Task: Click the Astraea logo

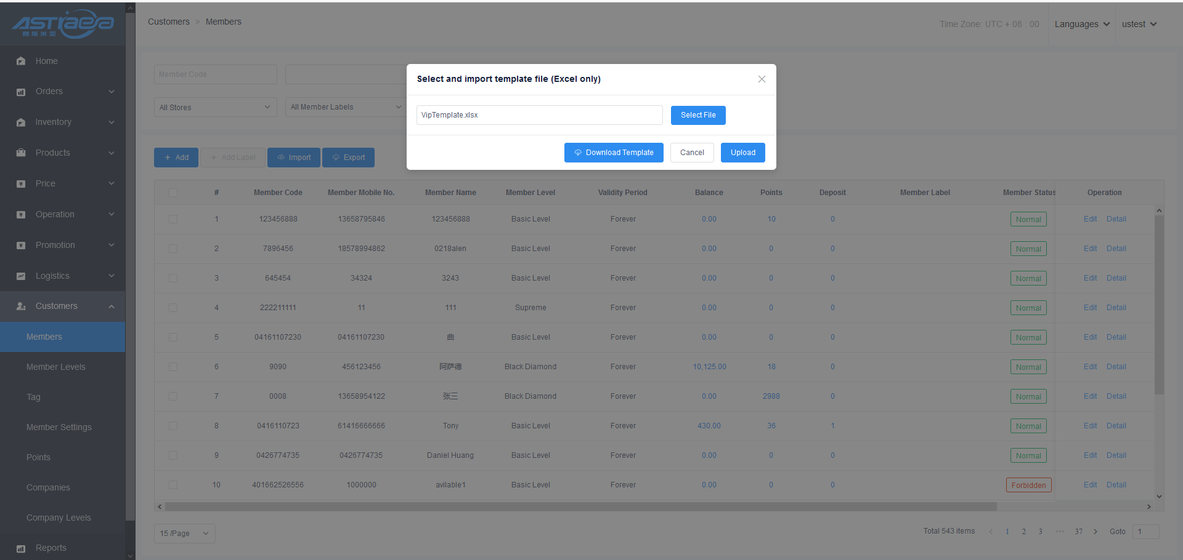Action: click(62, 24)
